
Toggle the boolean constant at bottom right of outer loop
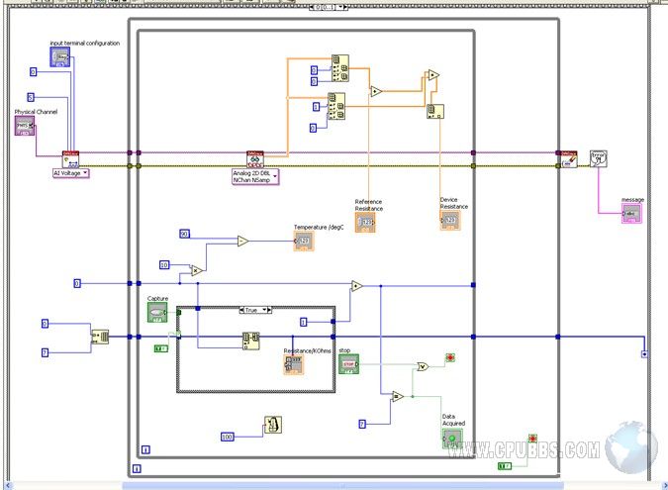point(505,466)
